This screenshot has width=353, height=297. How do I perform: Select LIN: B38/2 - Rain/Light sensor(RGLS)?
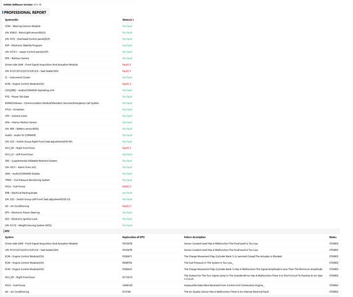pos(25,33)
